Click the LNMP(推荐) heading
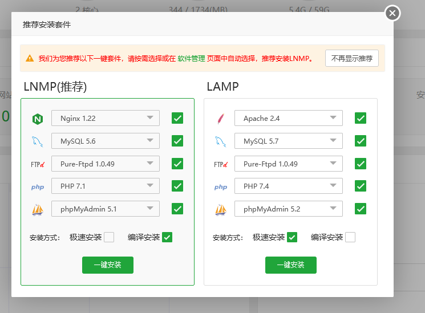This screenshot has height=313, width=425. 55,87
